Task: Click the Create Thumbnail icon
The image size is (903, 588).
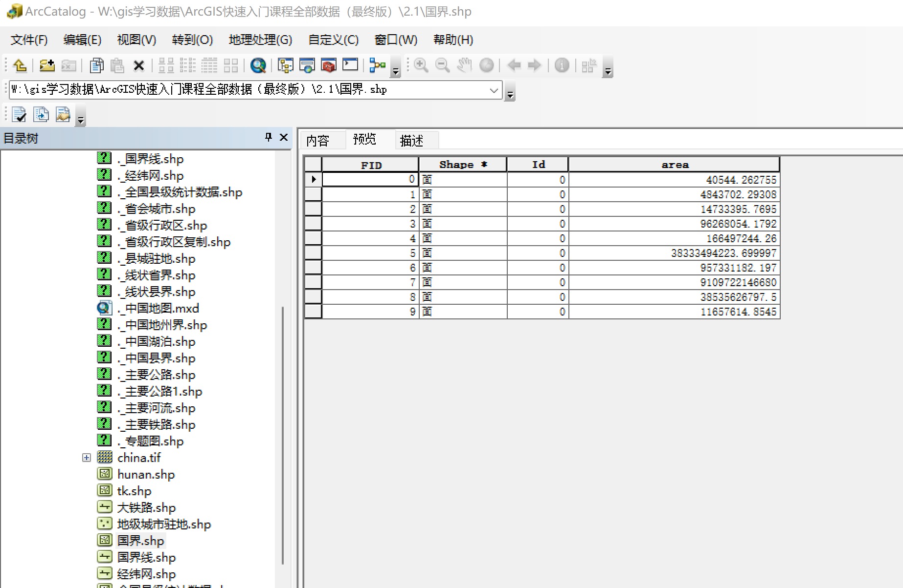Action: point(589,65)
